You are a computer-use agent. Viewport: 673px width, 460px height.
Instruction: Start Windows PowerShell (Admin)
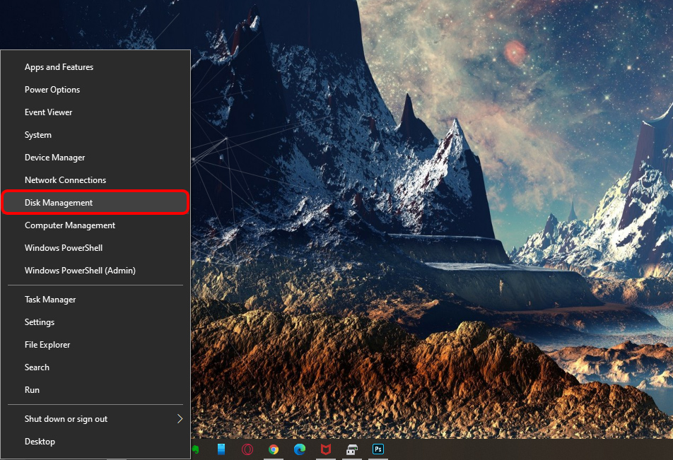[x=80, y=271]
